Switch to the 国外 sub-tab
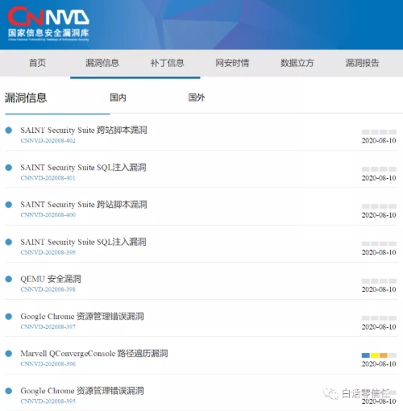The image size is (403, 411). (197, 98)
